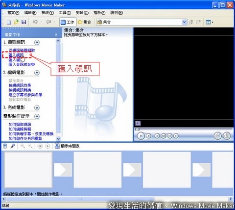Open the Redo history dropdown arrow
This screenshot has width=235, height=210.
(55, 22)
